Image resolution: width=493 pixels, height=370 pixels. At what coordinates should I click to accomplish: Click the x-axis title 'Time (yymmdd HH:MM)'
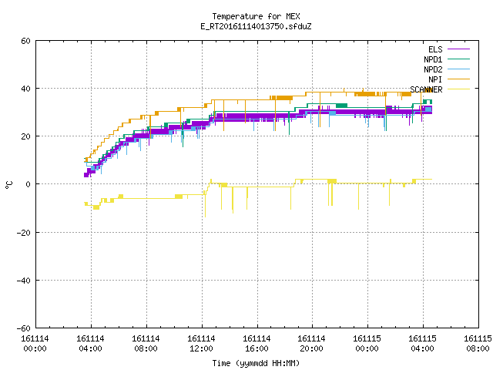256,363
